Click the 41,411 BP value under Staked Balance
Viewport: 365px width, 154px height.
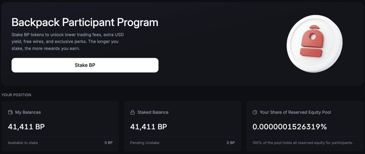148,127
